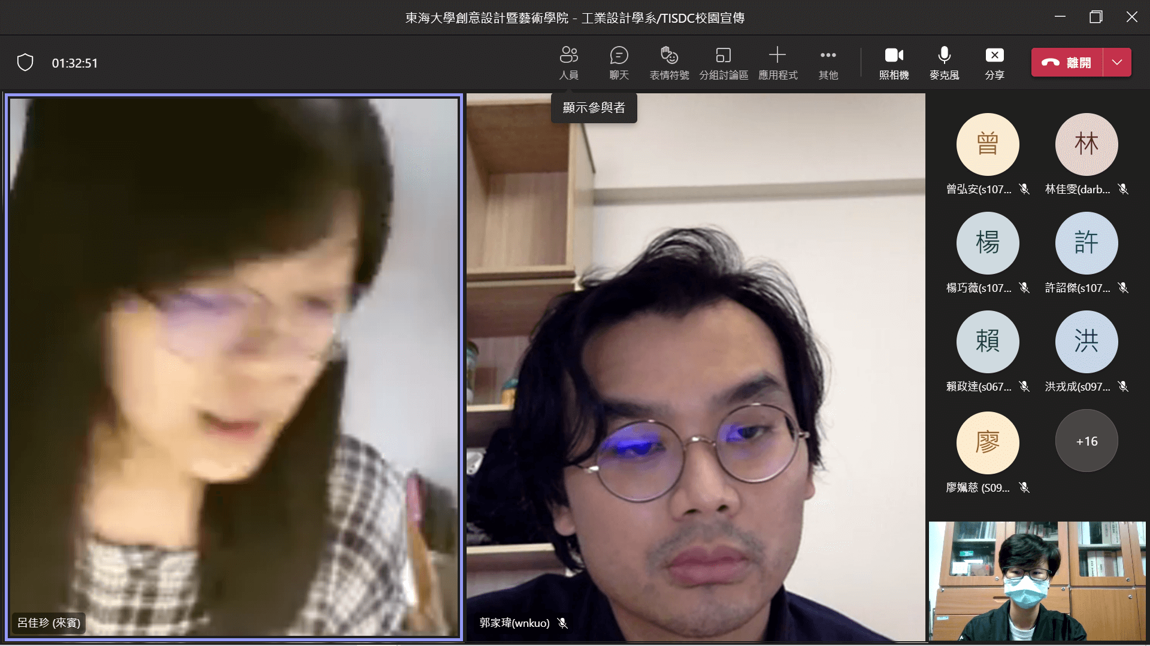
Task: Select 林佳雯 participant avatar
Action: tap(1086, 144)
